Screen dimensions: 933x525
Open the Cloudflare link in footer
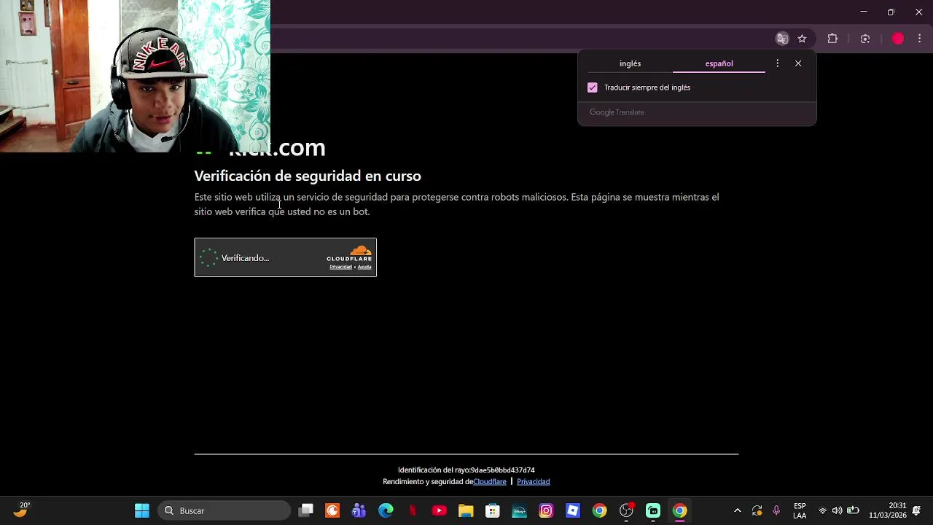[490, 481]
